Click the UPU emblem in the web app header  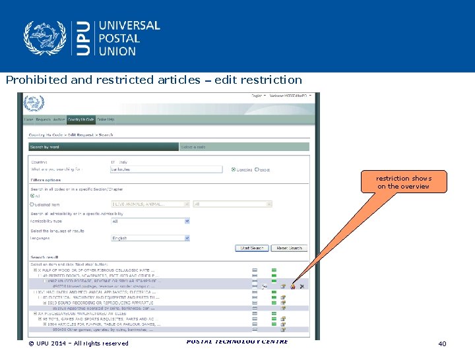[x=34, y=104]
